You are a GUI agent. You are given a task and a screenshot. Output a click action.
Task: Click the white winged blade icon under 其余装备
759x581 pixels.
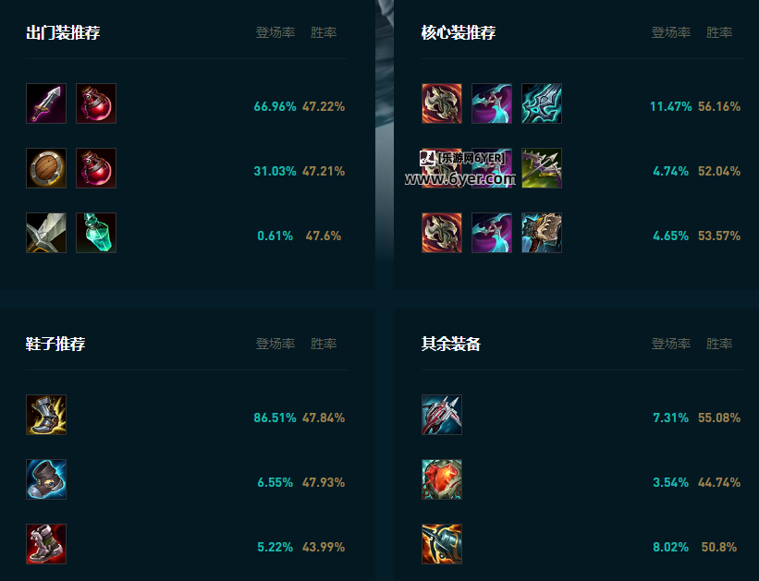click(442, 415)
